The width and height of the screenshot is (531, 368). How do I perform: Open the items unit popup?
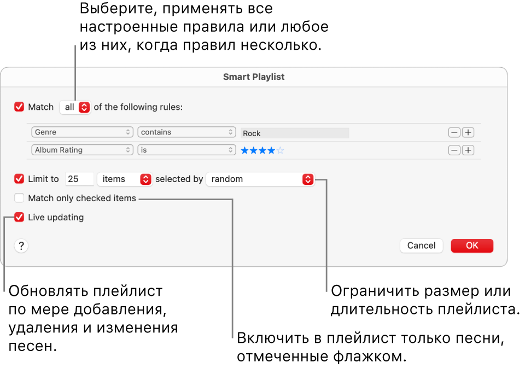[x=124, y=179]
